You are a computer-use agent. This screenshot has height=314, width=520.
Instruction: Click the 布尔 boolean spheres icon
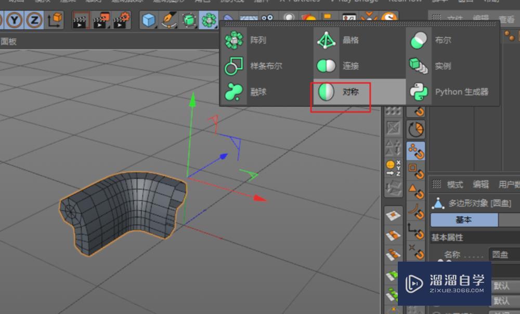419,40
